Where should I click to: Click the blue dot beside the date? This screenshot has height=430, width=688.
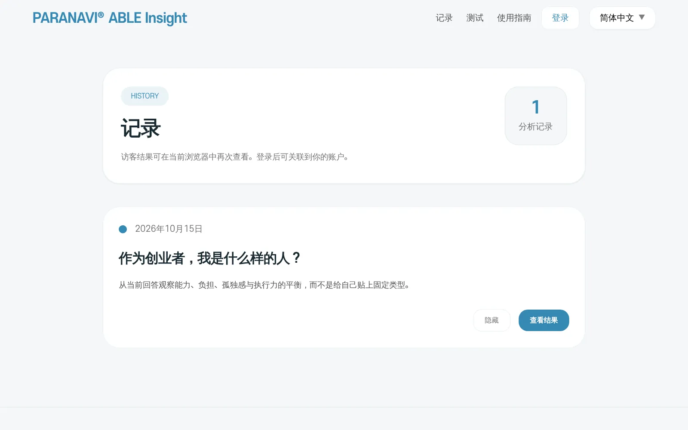(x=123, y=229)
